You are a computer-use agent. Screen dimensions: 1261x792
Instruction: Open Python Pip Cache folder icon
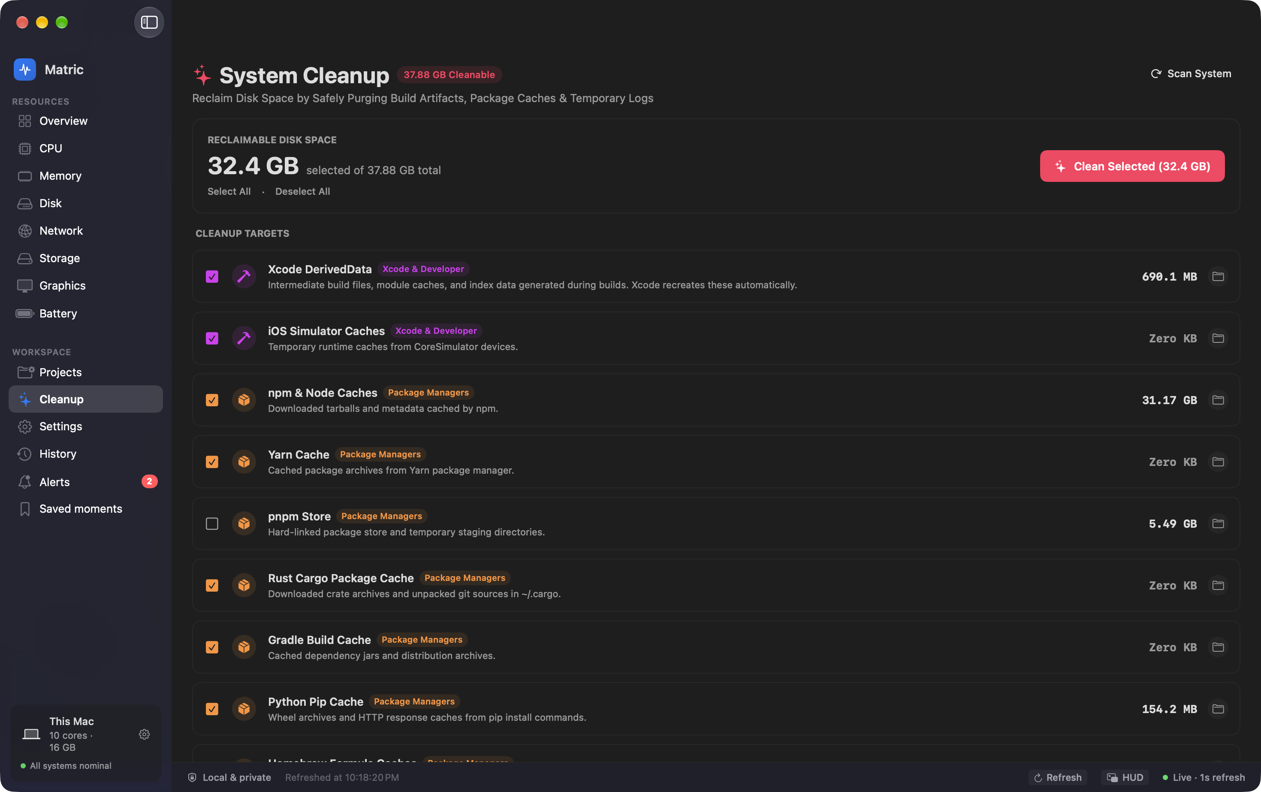(1218, 709)
